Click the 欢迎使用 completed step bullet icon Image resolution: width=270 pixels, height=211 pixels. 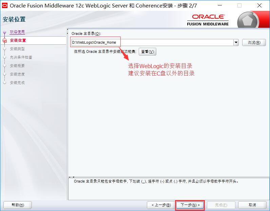(x=5, y=32)
